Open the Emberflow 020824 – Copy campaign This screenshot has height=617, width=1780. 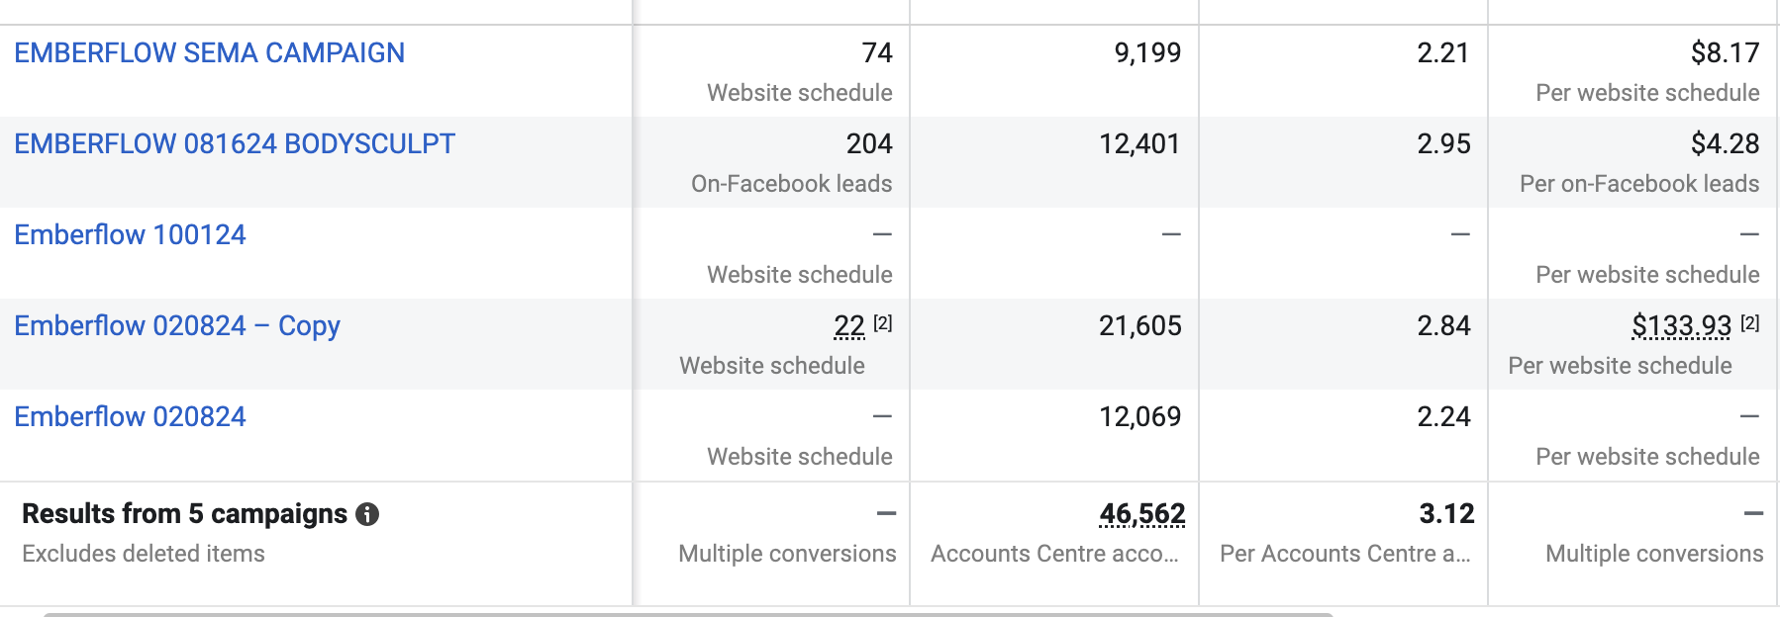click(x=177, y=325)
